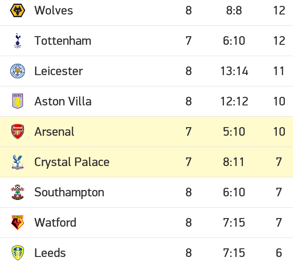The image size is (293, 266).
Task: Click the Southampton club crest icon
Action: 18,192
